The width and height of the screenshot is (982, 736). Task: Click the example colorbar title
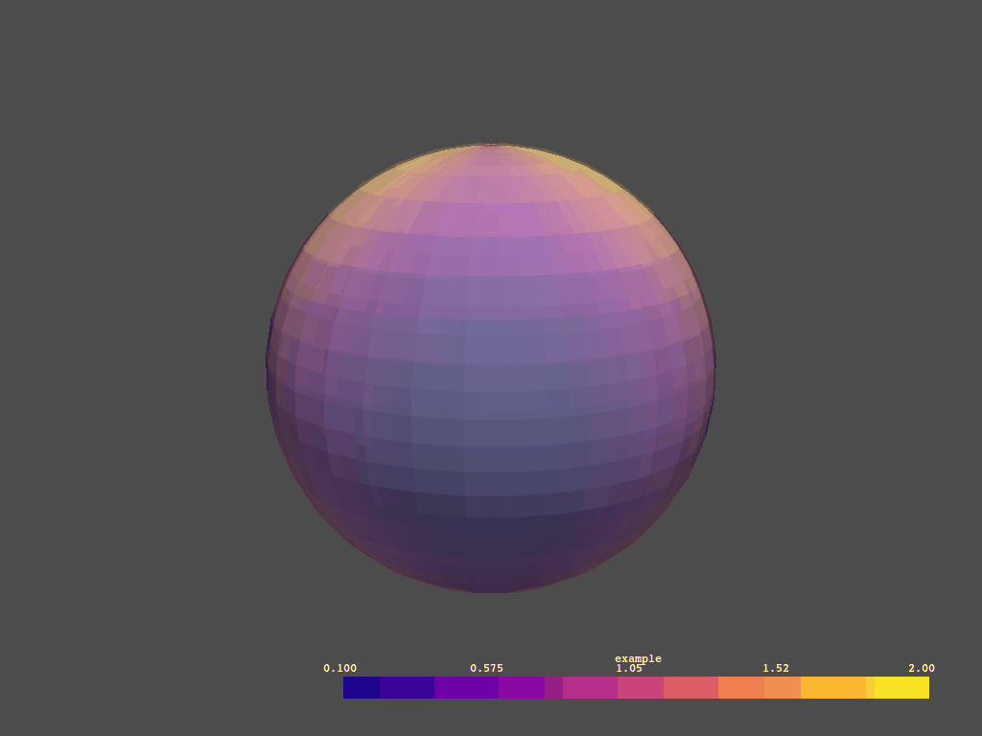(x=638, y=658)
